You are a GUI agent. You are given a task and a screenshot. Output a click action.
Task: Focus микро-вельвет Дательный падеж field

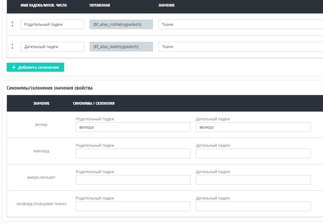tap(253, 180)
